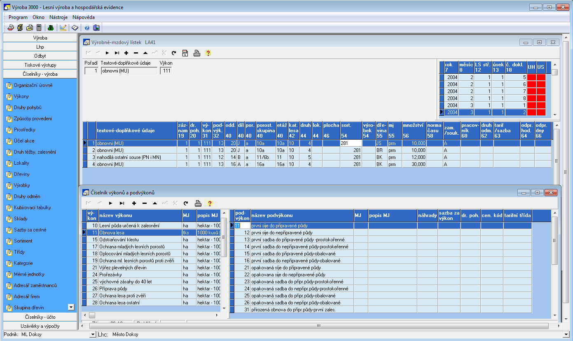
Task: Switch to the Lhp sidebar section
Action: [40, 47]
